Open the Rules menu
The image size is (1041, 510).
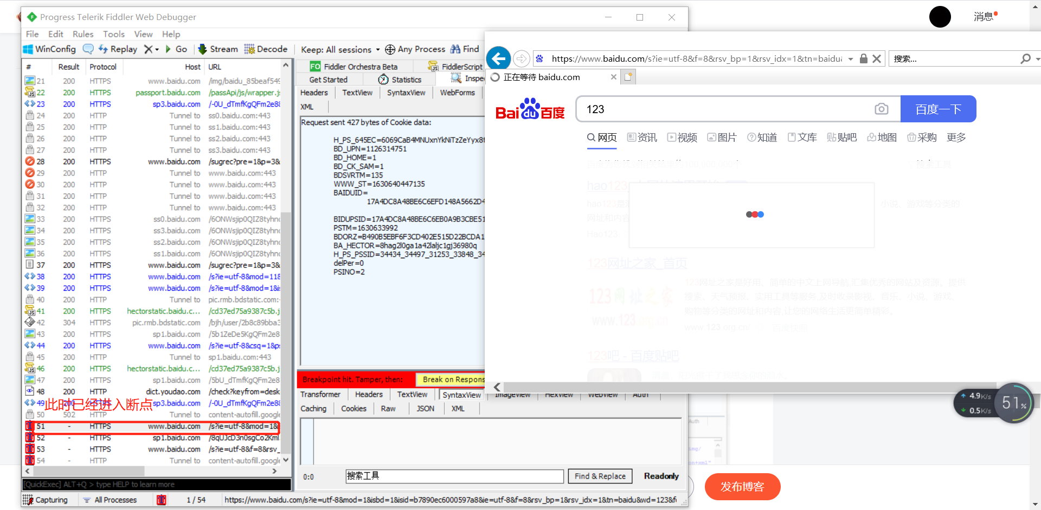click(82, 34)
